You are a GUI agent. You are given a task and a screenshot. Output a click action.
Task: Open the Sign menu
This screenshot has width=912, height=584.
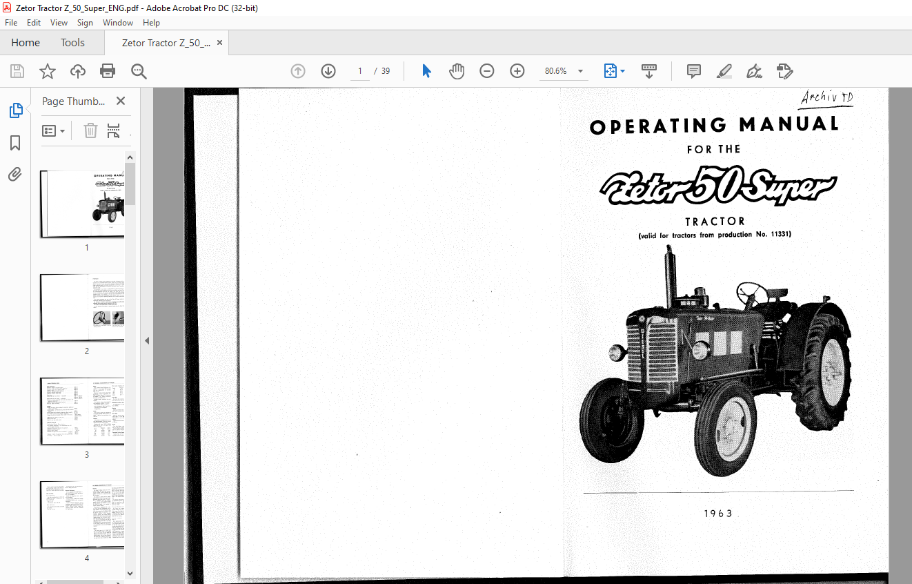coord(85,23)
